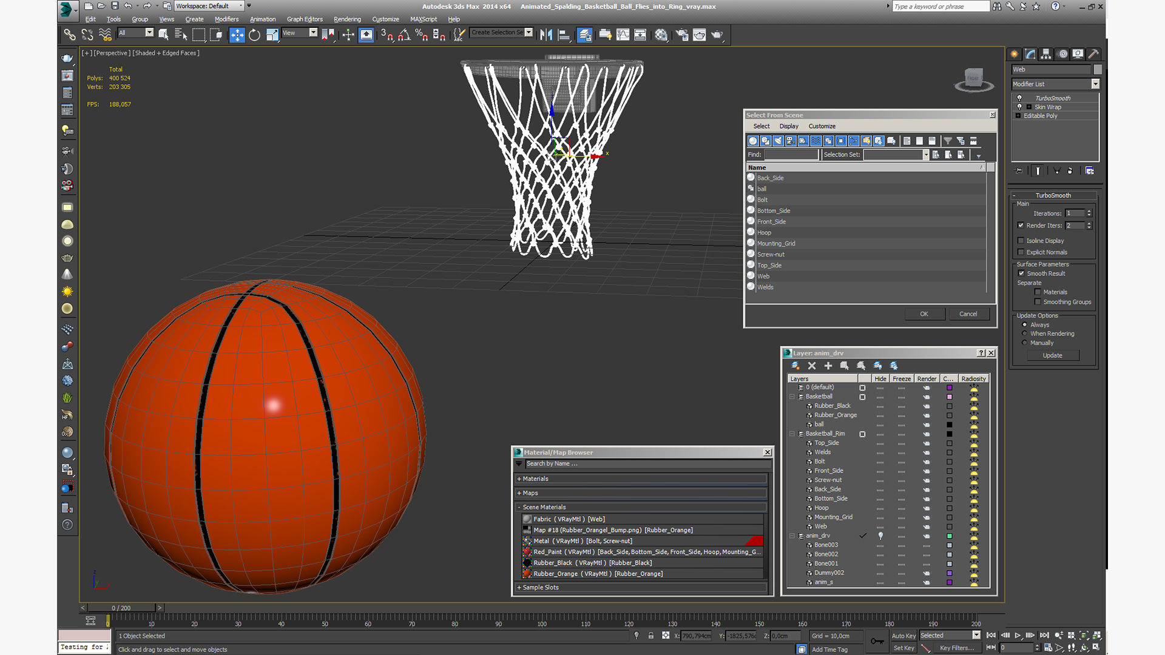This screenshot has height=655, width=1165.
Task: Select When Rendering update option
Action: coord(1025,334)
